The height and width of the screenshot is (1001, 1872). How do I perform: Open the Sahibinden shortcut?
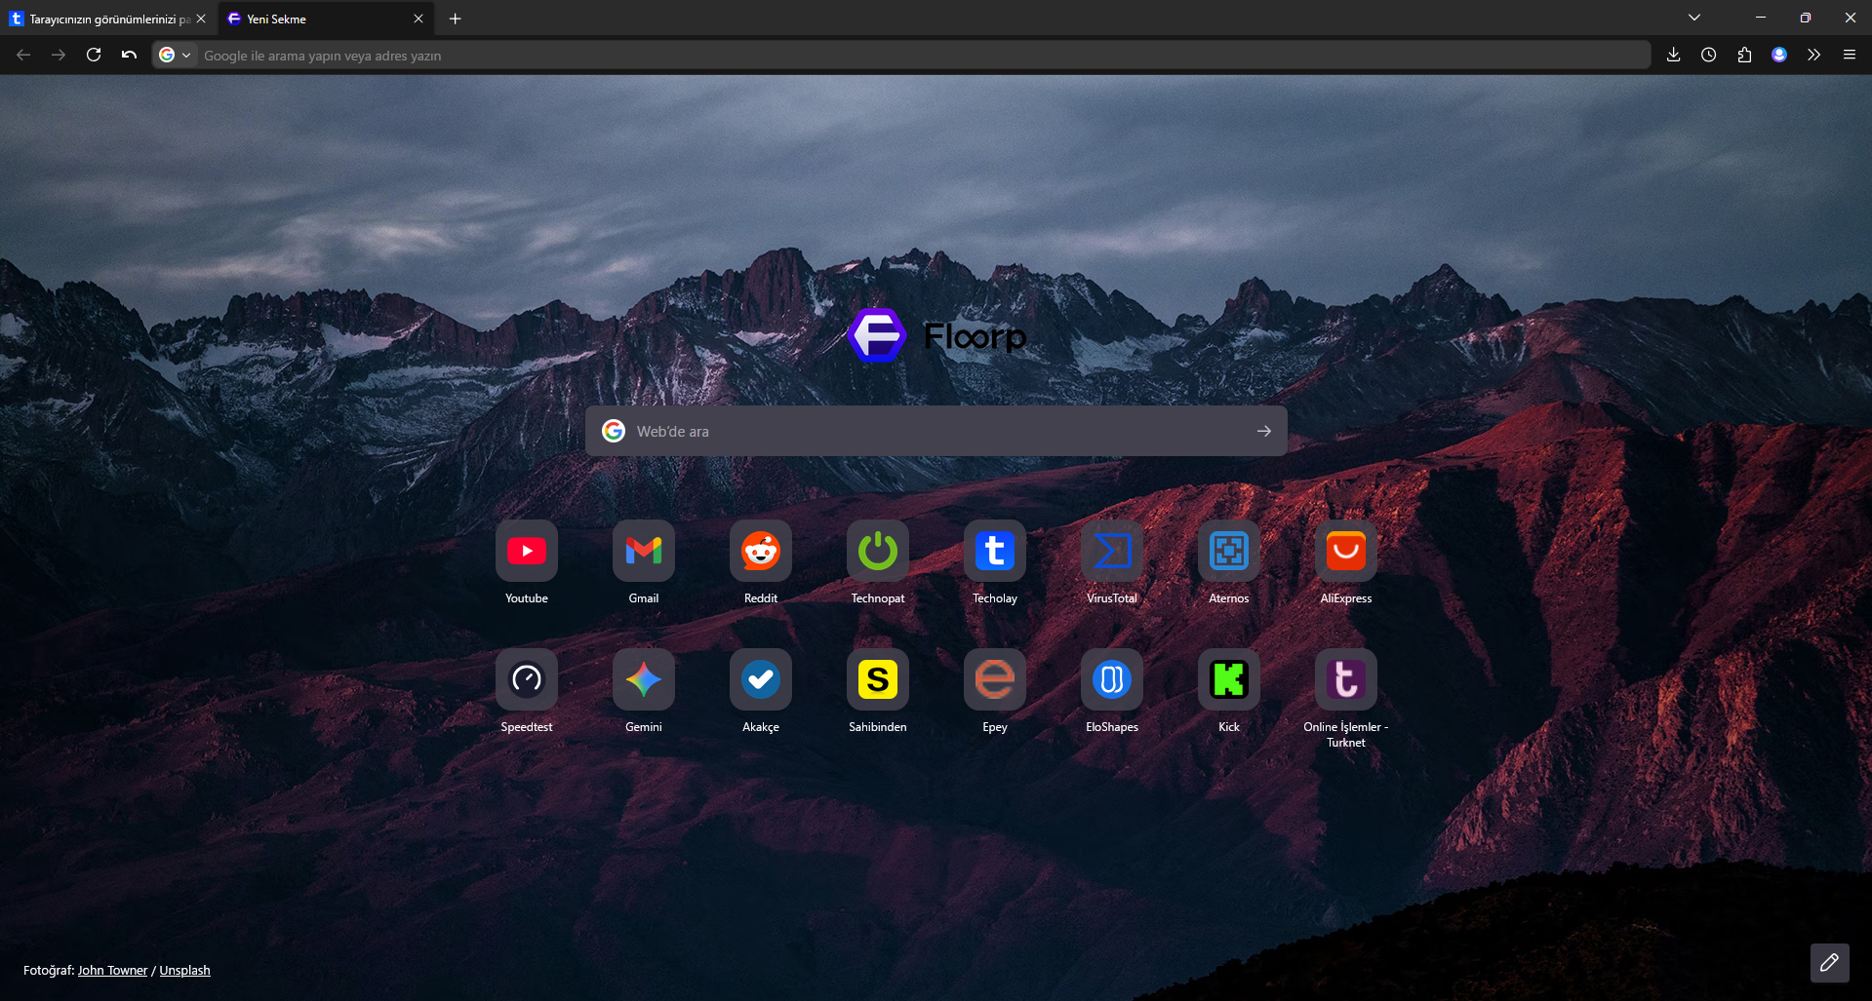pos(878,679)
